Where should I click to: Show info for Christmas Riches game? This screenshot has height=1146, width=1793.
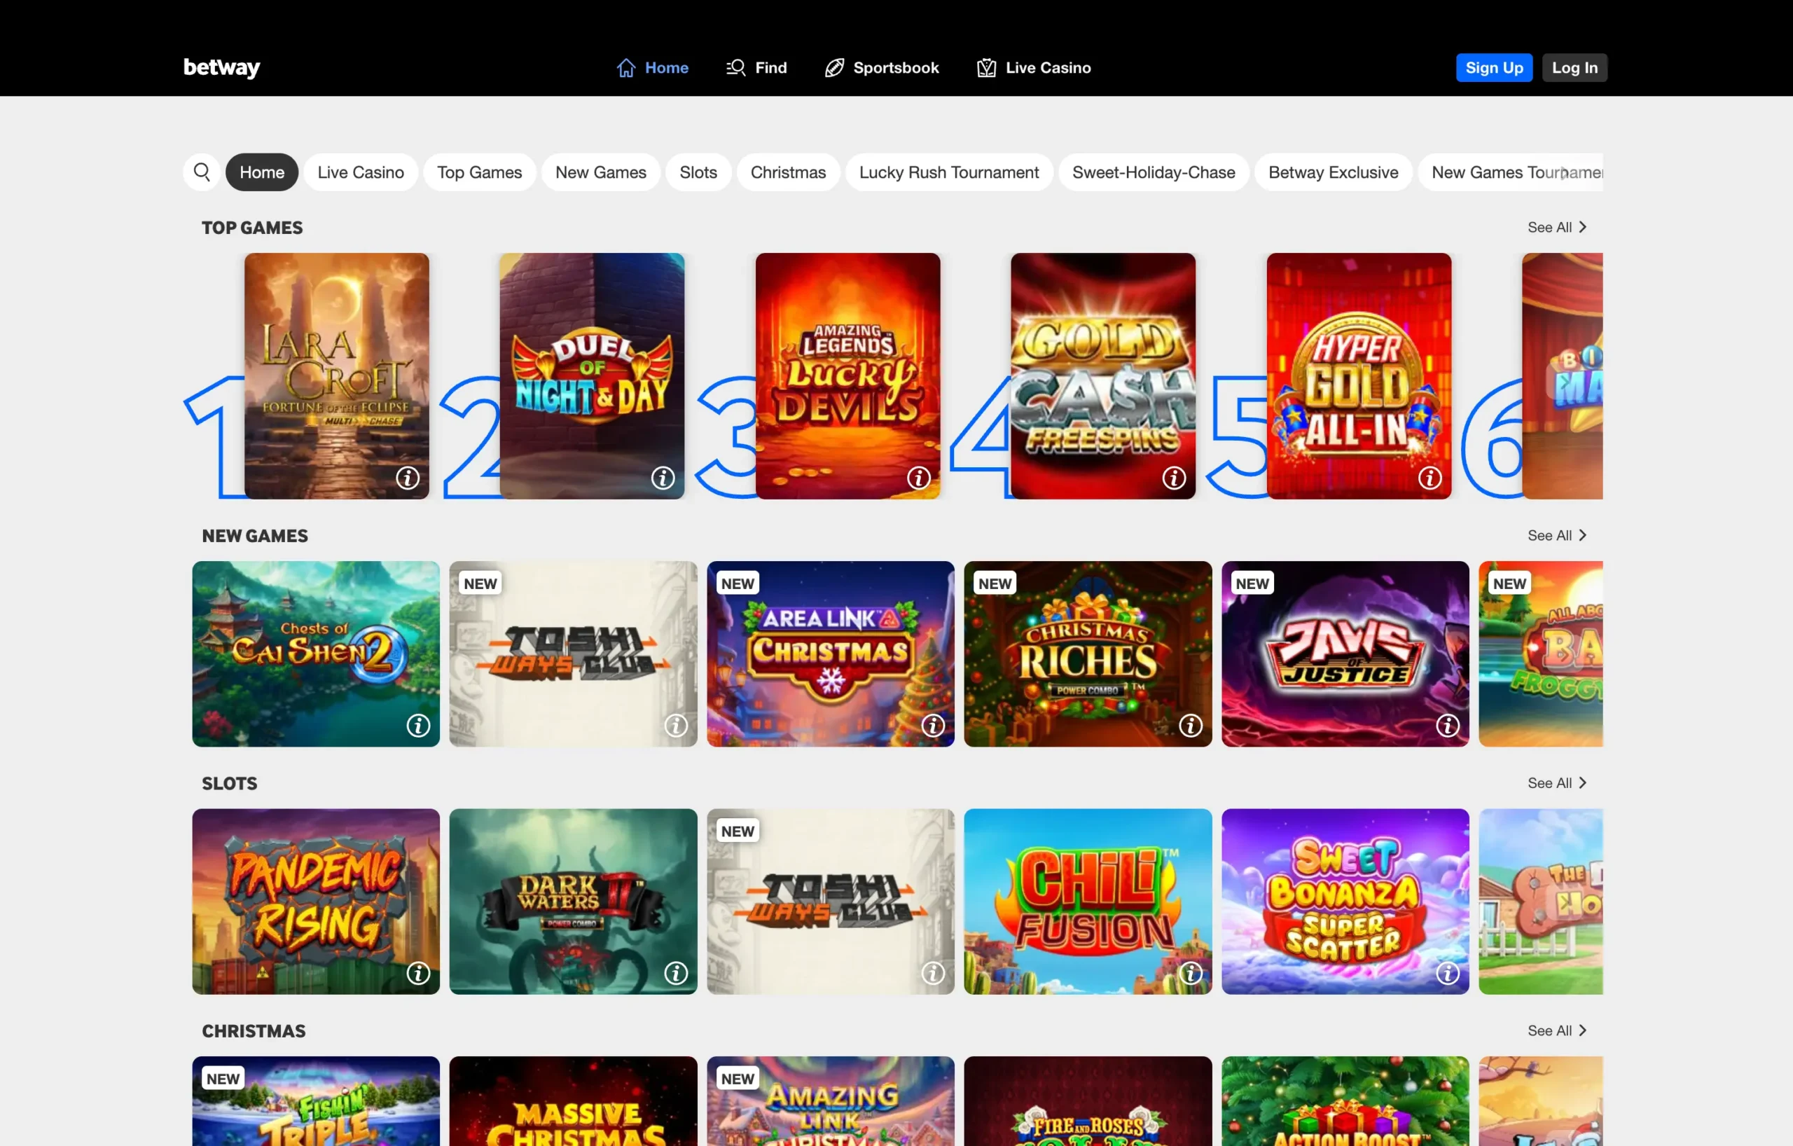click(x=1190, y=725)
